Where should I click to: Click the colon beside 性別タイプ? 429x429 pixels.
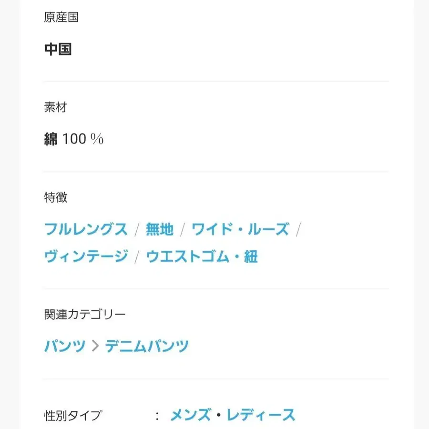click(x=157, y=416)
